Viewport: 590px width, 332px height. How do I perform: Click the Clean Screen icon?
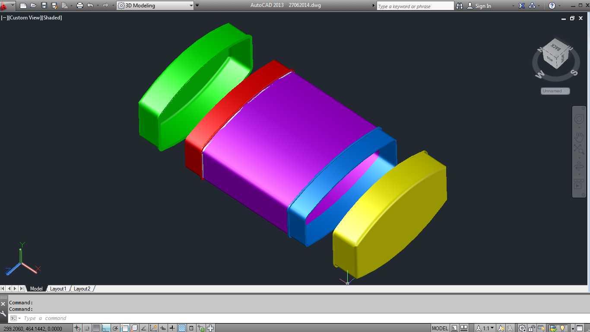(x=580, y=328)
